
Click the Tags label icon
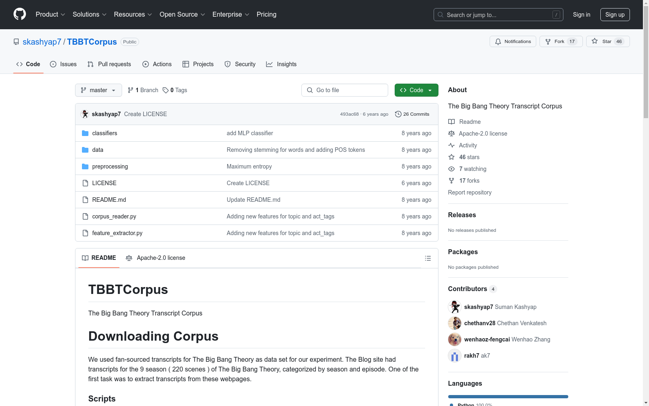(x=165, y=90)
